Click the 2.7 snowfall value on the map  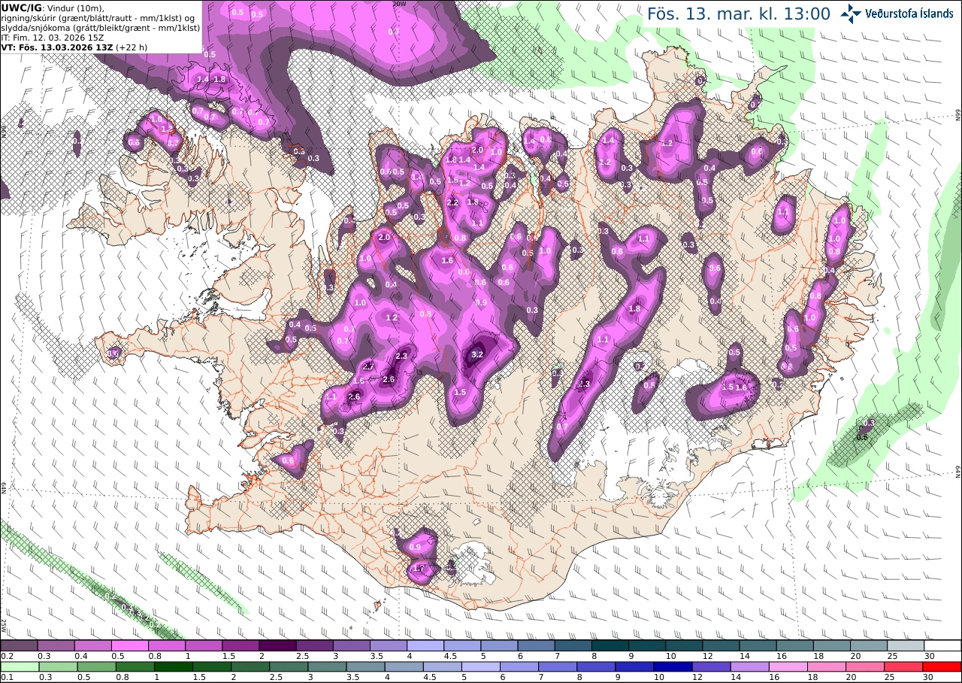pyautogui.click(x=368, y=366)
